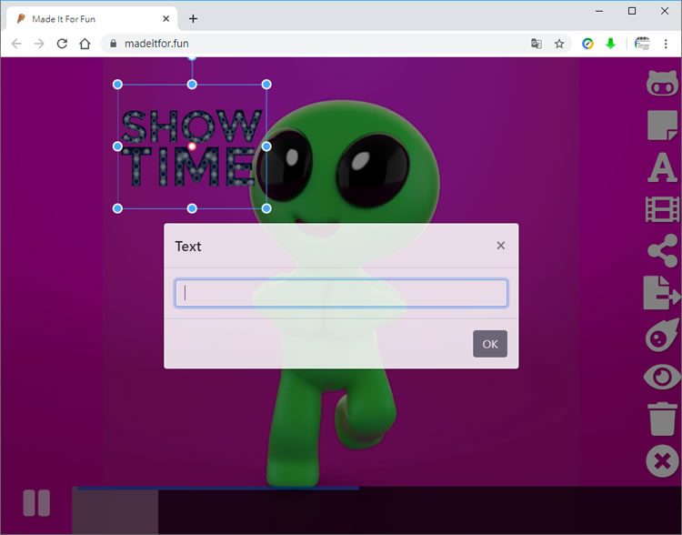The image size is (682, 535).
Task: Click the red center pivot point
Action: click(192, 146)
